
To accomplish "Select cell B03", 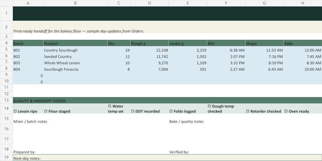I will (x=28, y=62).
